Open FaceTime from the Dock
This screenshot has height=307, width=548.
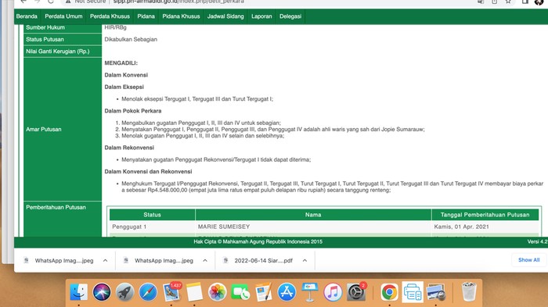(x=240, y=291)
